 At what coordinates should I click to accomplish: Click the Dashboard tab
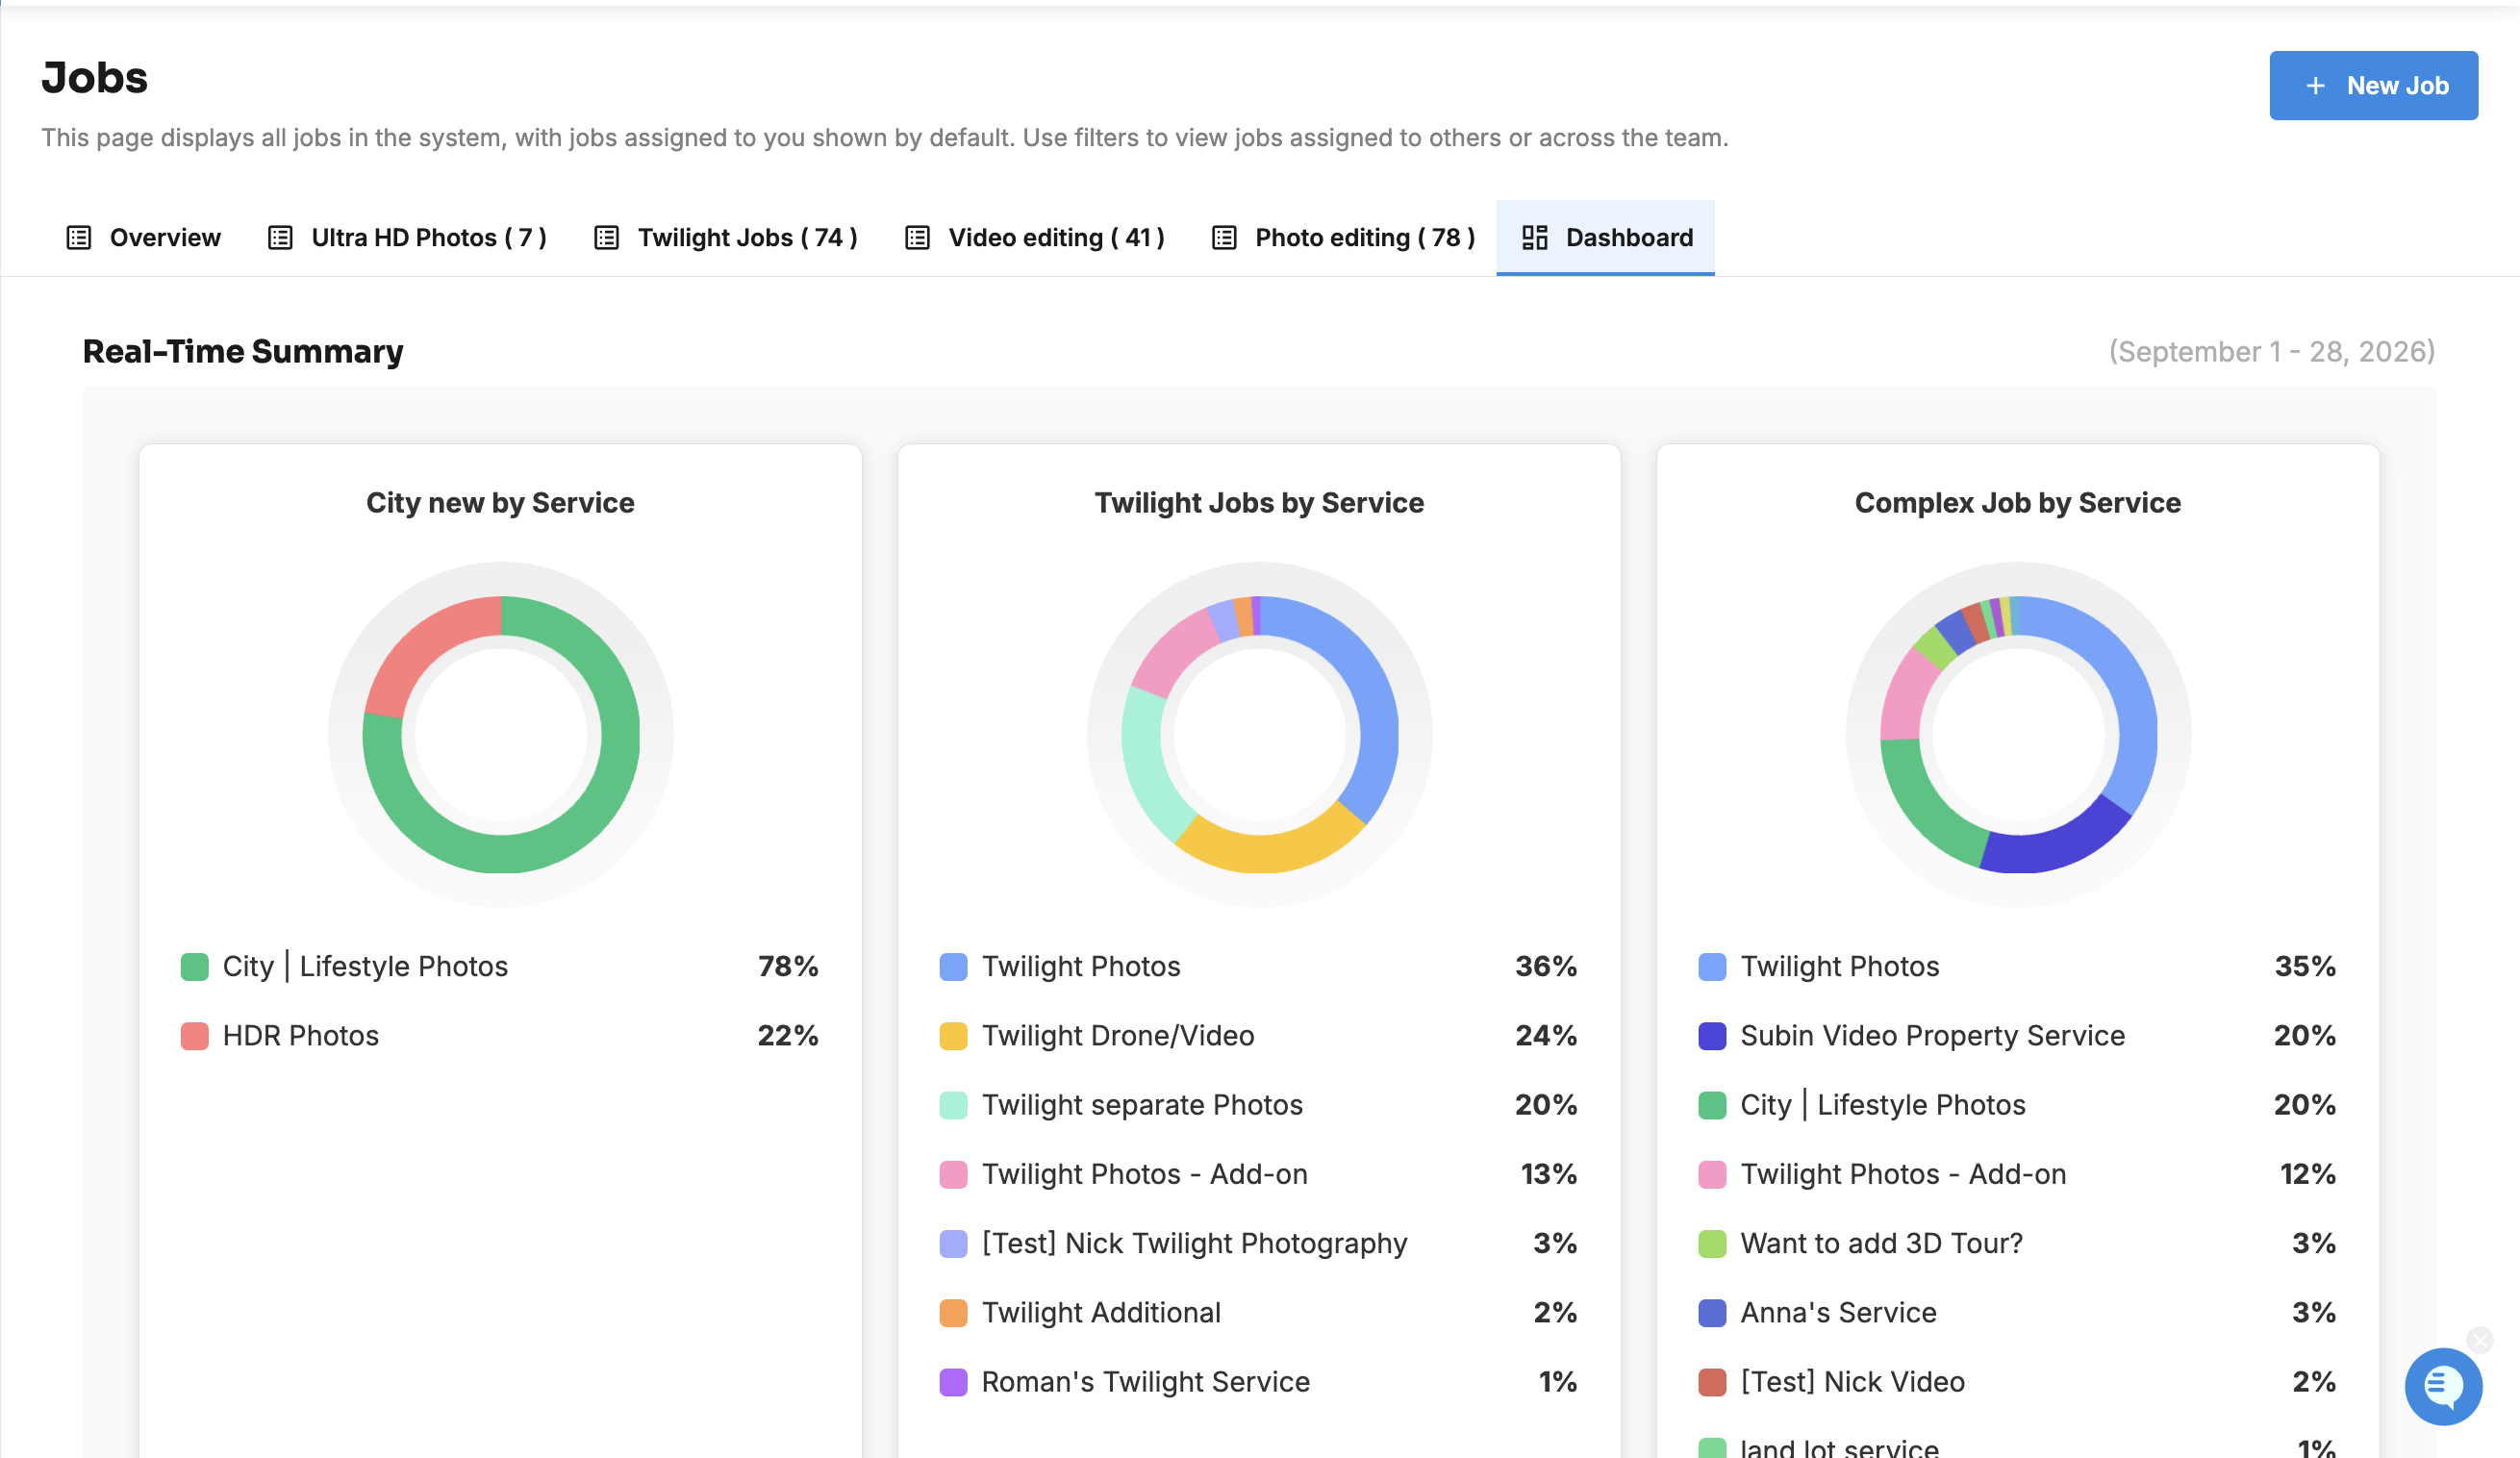coord(1605,238)
